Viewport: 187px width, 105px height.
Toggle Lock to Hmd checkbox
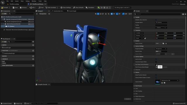tap(156, 59)
